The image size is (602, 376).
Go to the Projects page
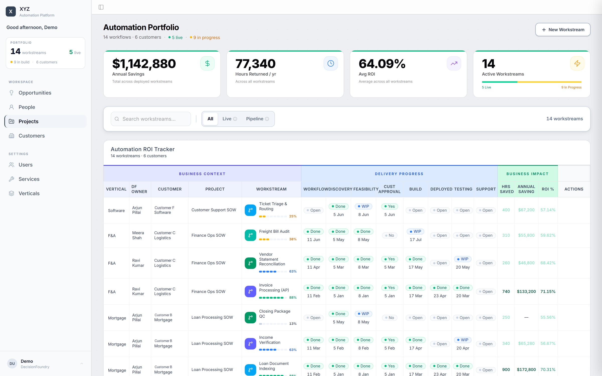46,121
